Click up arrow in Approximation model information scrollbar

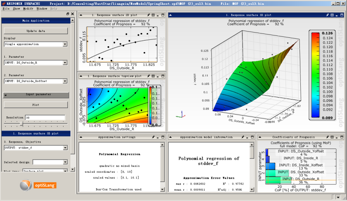pos(252,145)
